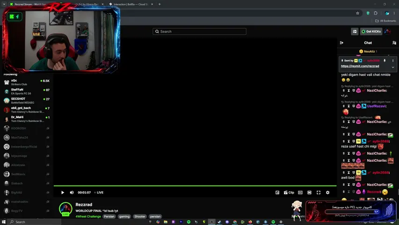Open Chrome three-dot menu
This screenshot has height=225, width=399.
pyautogui.click(x=394, y=13)
